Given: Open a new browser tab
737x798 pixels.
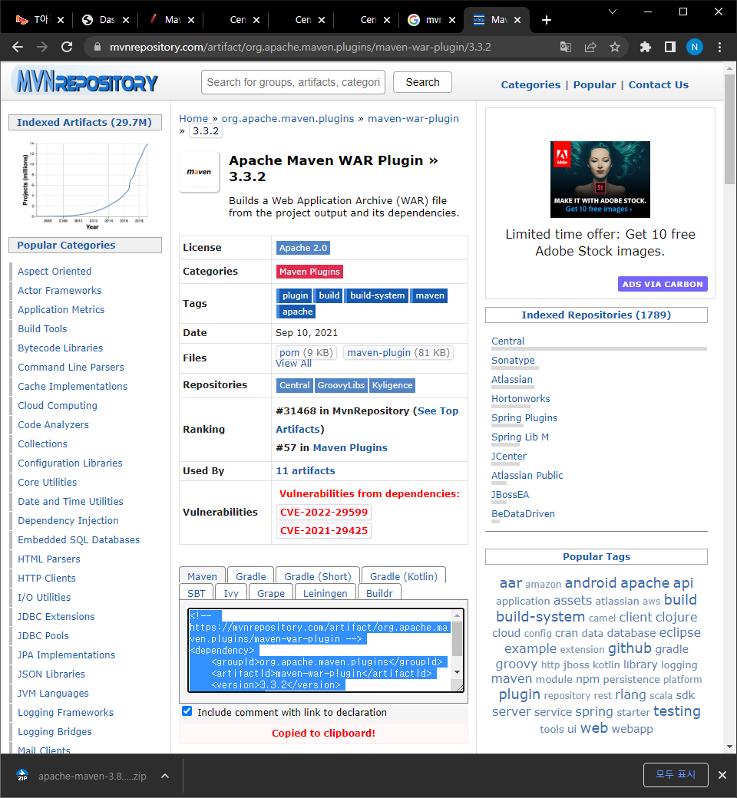Looking at the screenshot, I should (x=546, y=20).
